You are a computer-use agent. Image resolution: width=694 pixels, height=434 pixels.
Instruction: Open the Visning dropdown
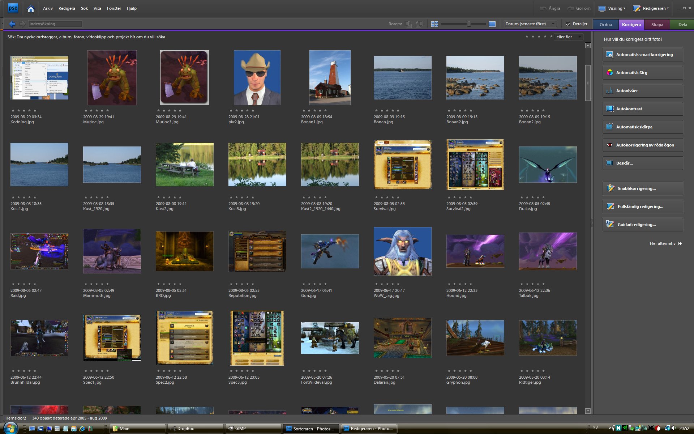coord(612,8)
